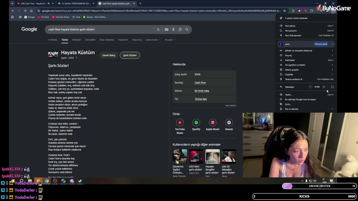Listen on Spotify
Screen dimensions: 358x201
pos(196,125)
